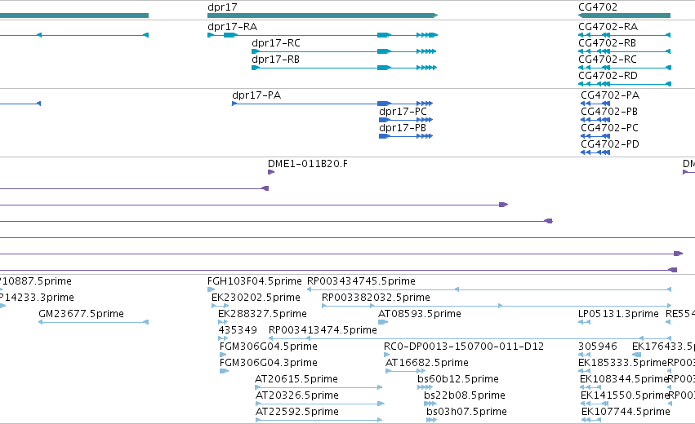Select EST EK107744.5prime
Image resolution: width=695 pixels, height=424 pixels.
626,412
